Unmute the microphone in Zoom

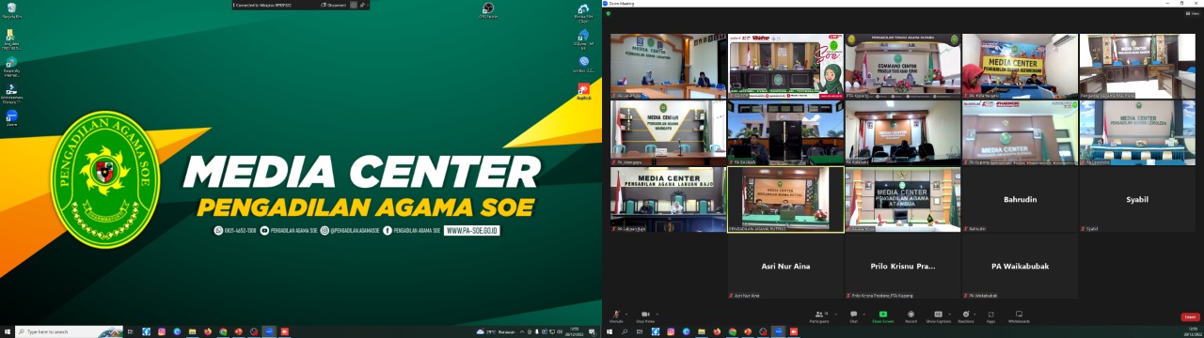(x=616, y=315)
